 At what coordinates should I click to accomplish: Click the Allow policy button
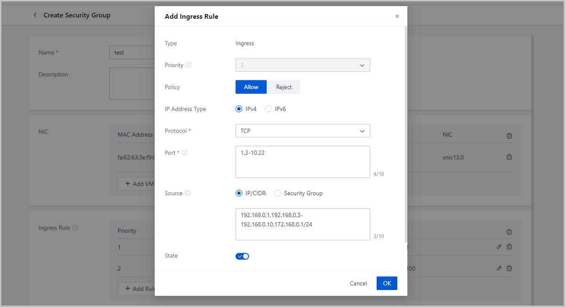(x=251, y=87)
